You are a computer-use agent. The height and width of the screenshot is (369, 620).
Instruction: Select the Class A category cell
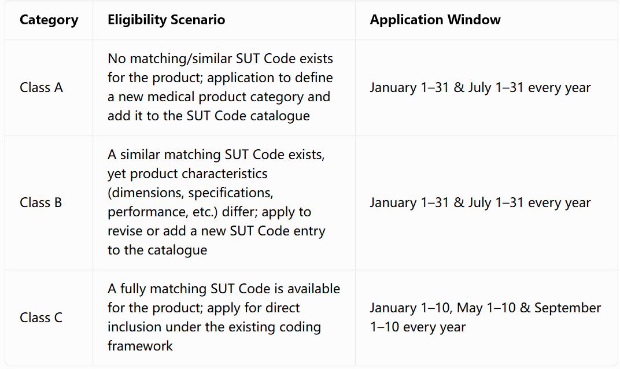coord(49,87)
